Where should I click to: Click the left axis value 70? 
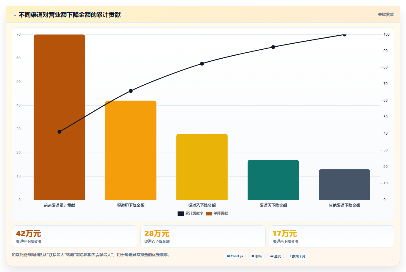[x=19, y=34]
